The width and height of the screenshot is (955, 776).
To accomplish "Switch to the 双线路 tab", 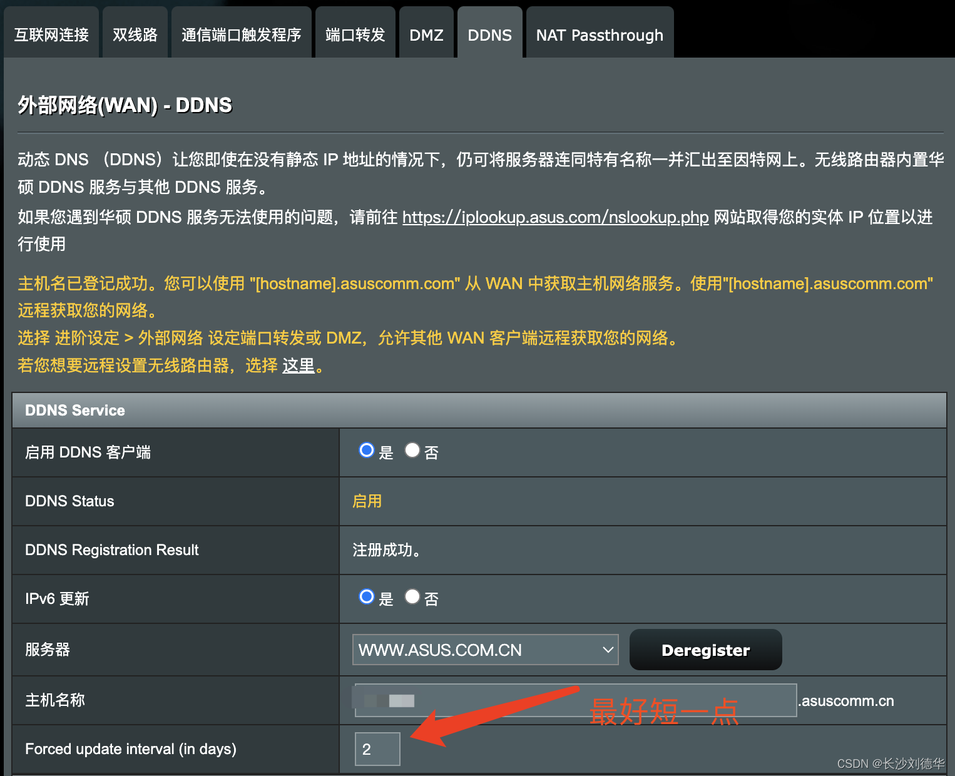I will point(135,34).
